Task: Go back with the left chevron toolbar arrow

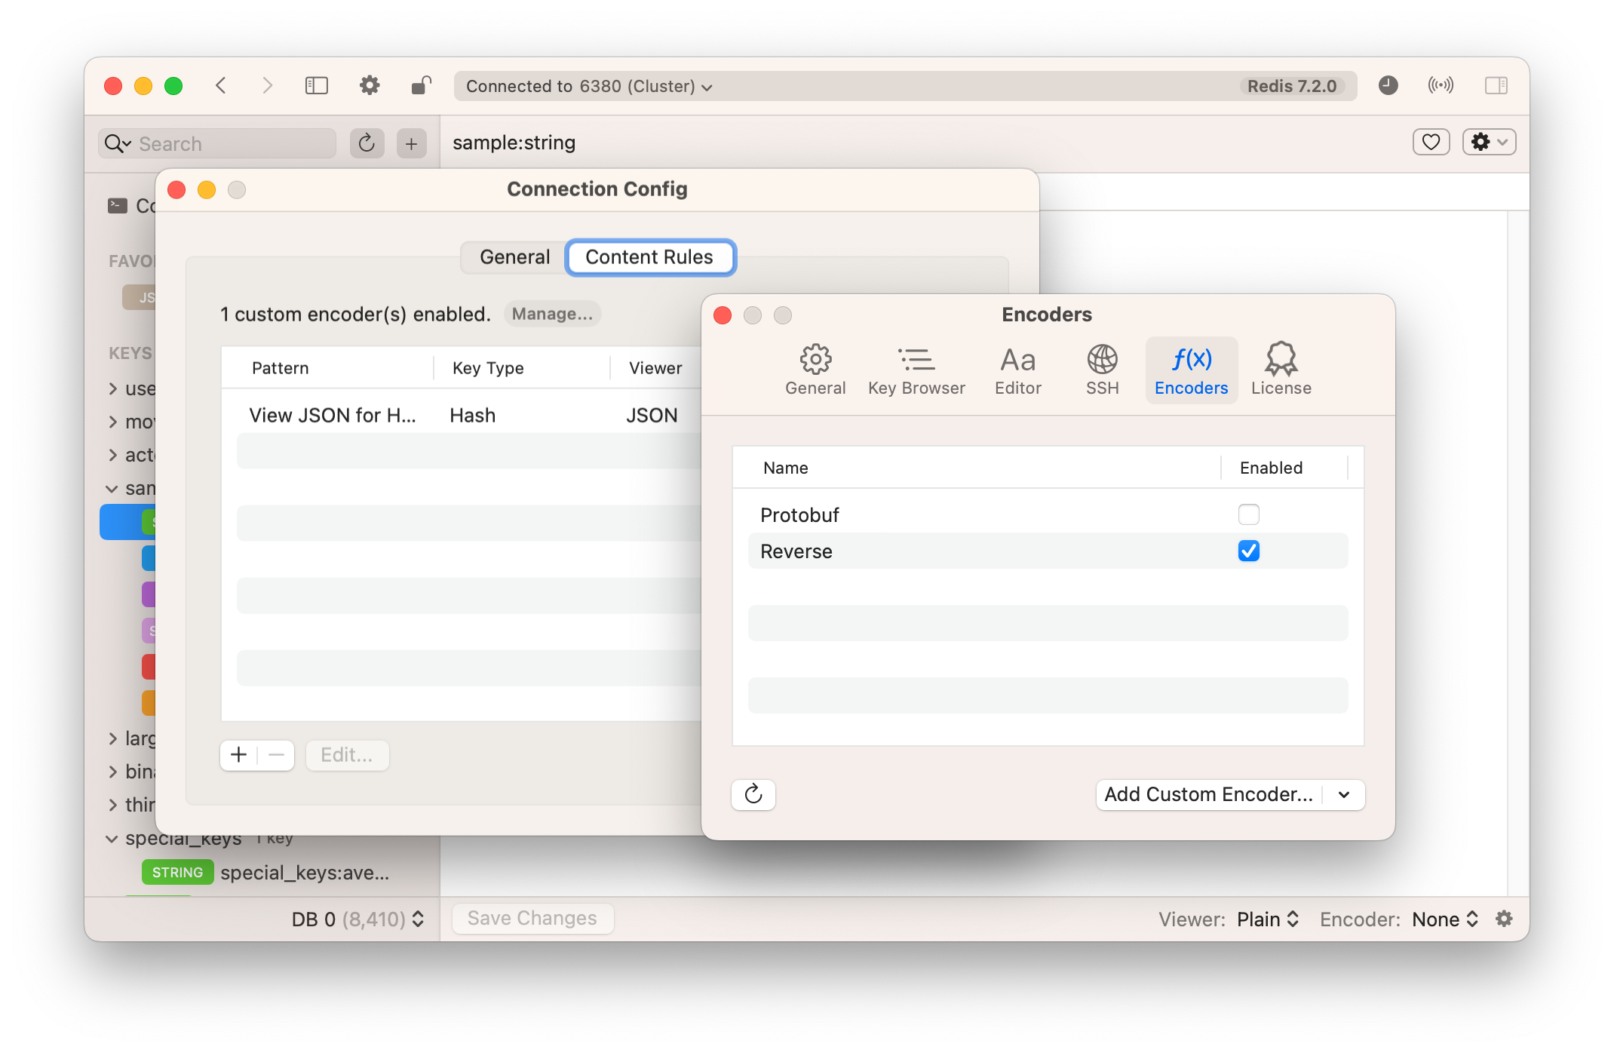Action: 221,86
